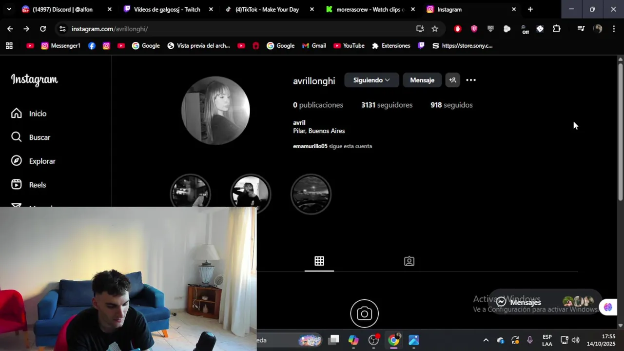Open the media control toolbar icon

pos(581,29)
